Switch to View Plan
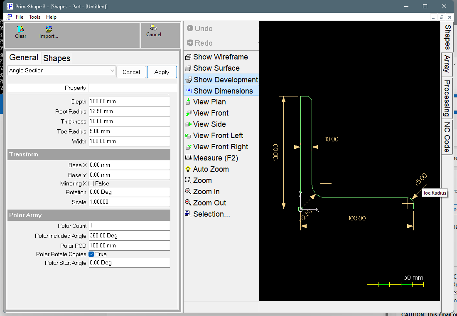This screenshot has height=316, width=457. [x=206, y=102]
